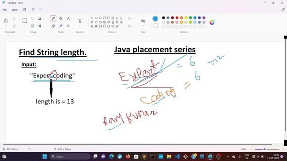287x161 pixels.
Task: Choose the Diamond shape
Action: click(x=92, y=22)
